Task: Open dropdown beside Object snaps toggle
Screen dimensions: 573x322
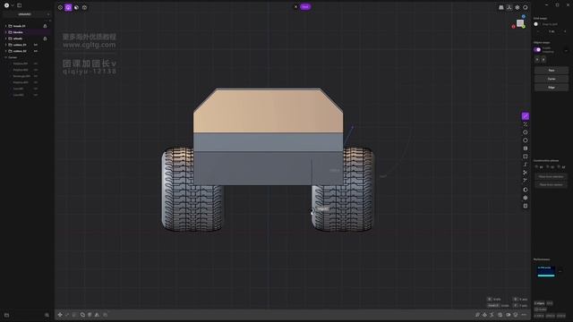Action: (x=566, y=50)
